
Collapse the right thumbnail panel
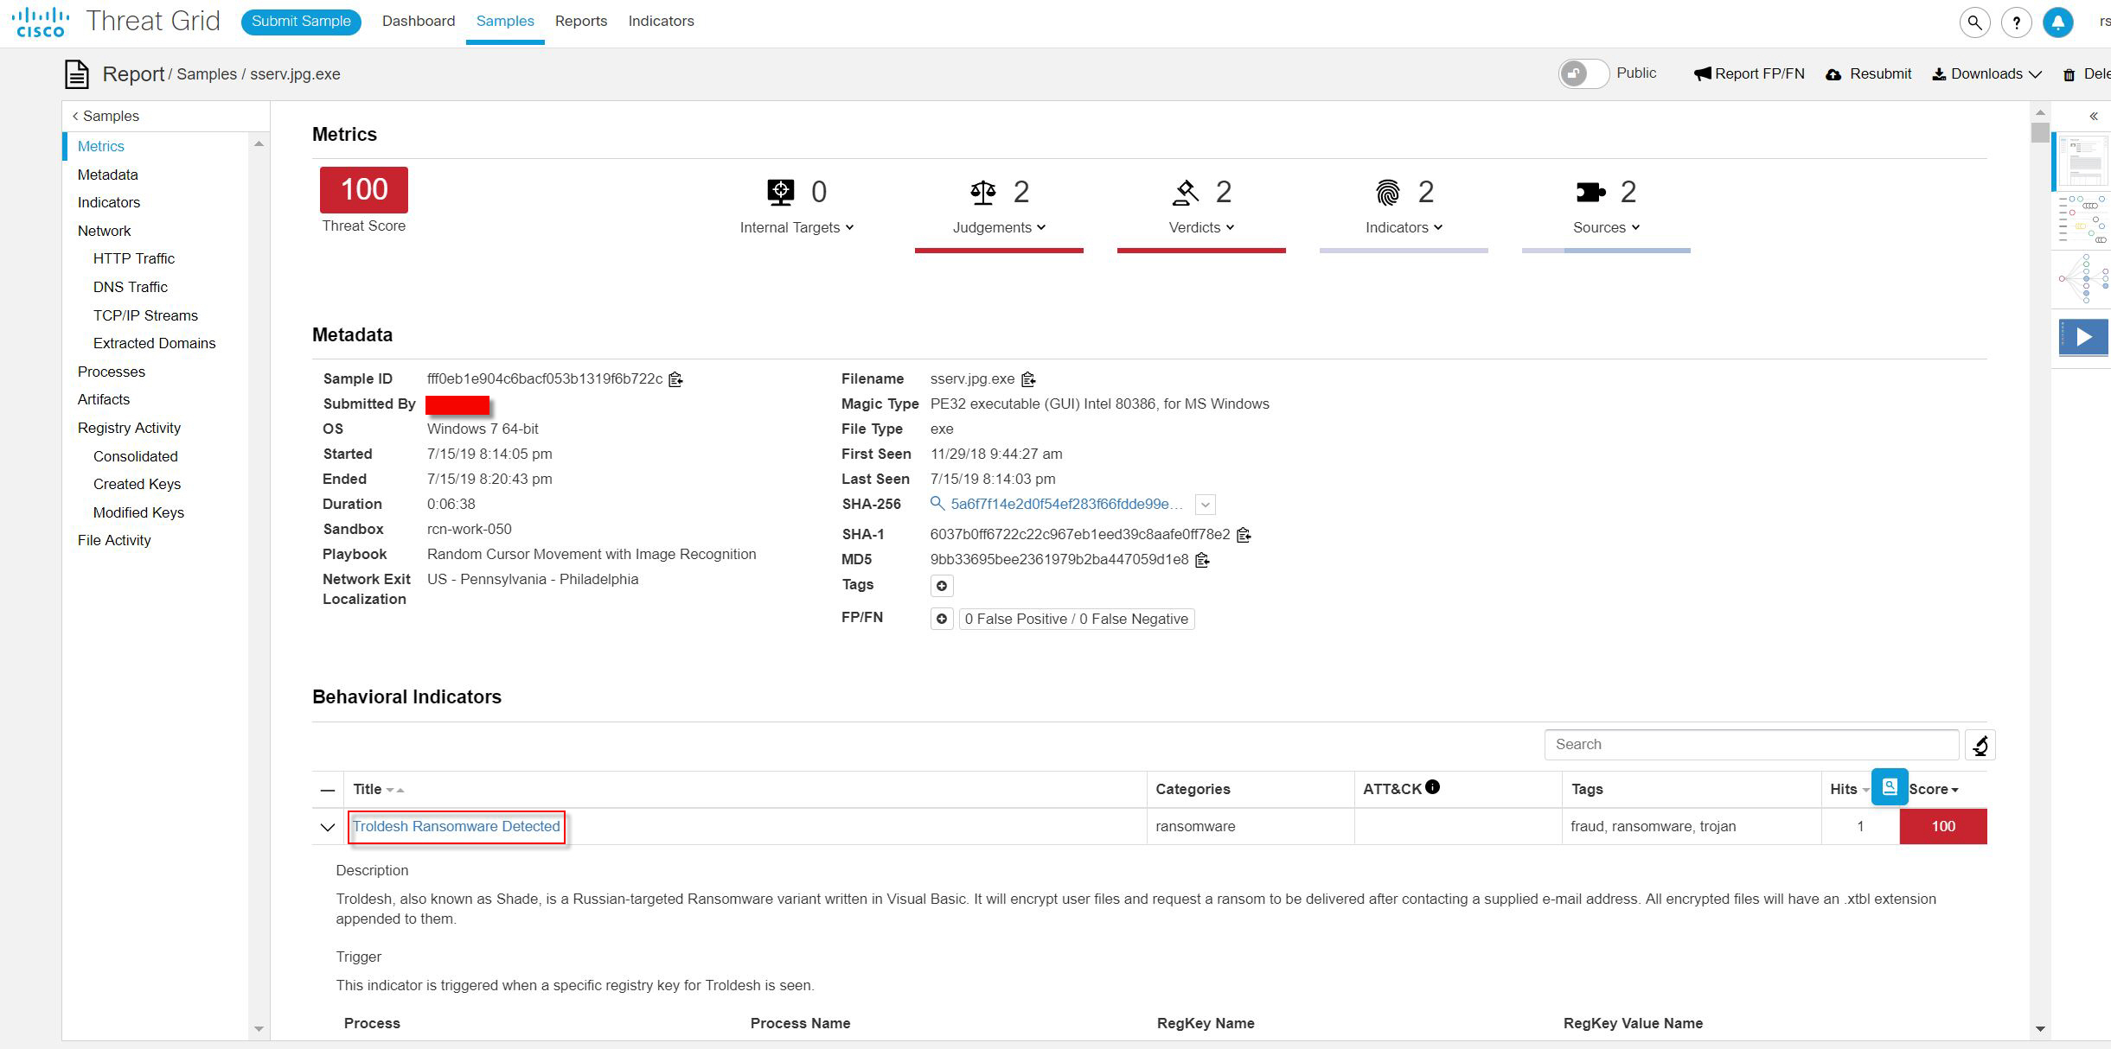(x=2093, y=117)
